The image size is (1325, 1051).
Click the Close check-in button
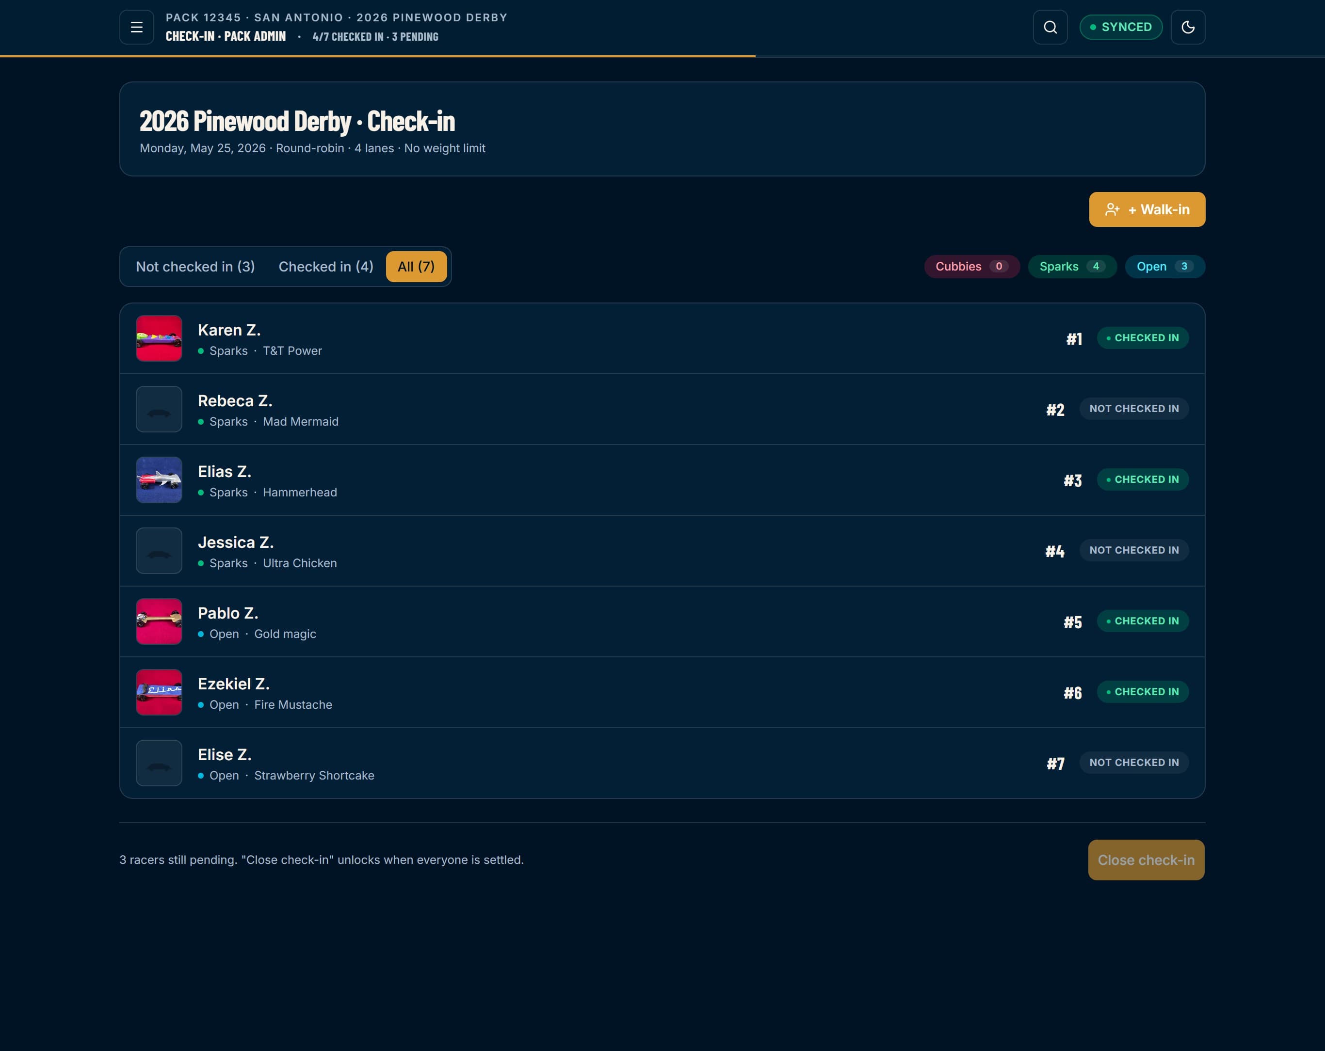pyautogui.click(x=1146, y=860)
